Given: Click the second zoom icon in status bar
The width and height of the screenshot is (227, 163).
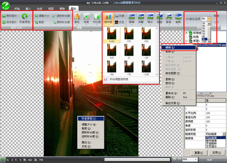Looking at the screenshot, I should [x=179, y=159].
